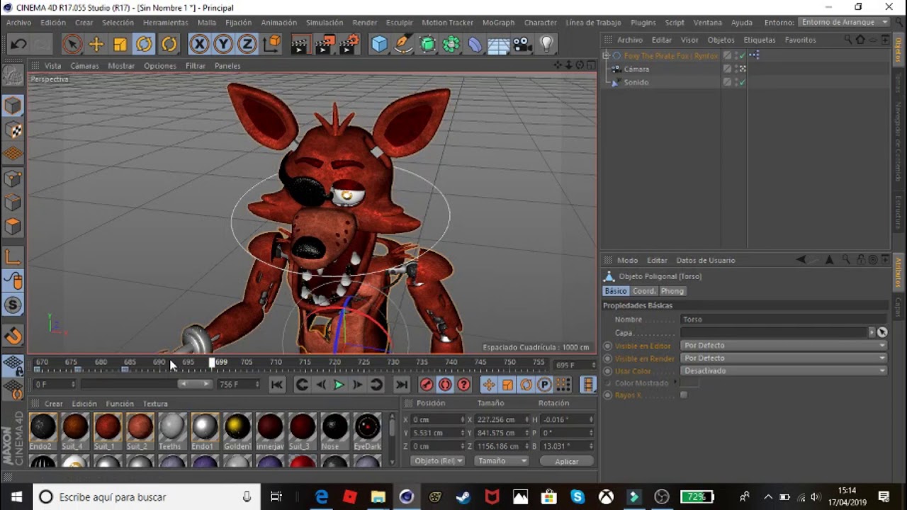Select the Live Selection tool
907x510 pixels.
click(72, 45)
